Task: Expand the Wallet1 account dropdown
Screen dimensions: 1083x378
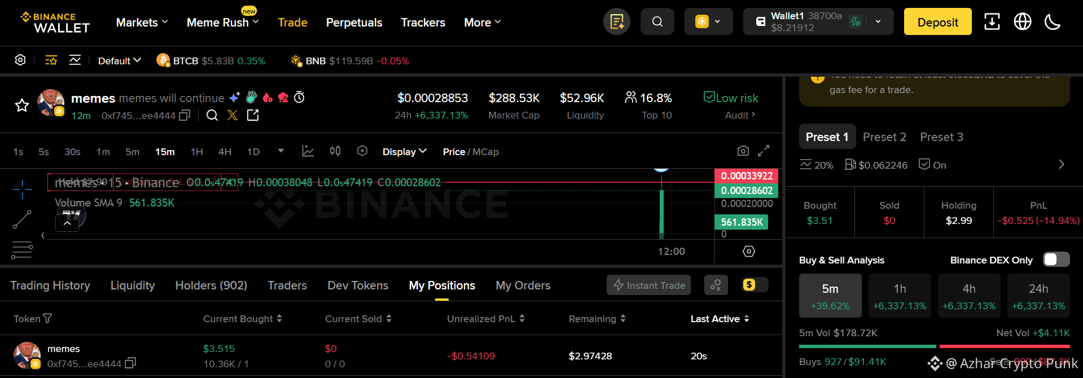Action: point(878,22)
